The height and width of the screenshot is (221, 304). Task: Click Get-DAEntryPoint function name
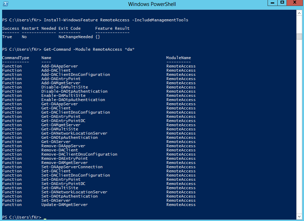tap(61, 116)
